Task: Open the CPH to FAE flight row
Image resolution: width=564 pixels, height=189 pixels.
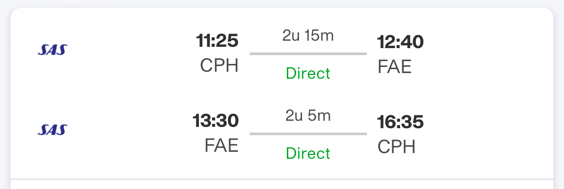Action: (x=282, y=53)
